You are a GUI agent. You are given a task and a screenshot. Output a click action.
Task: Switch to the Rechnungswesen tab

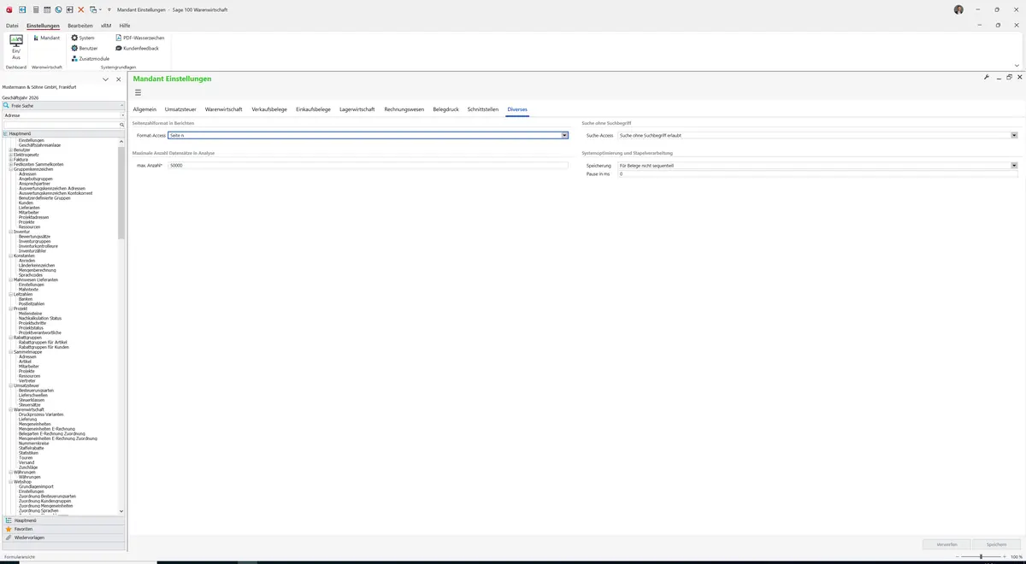404,109
